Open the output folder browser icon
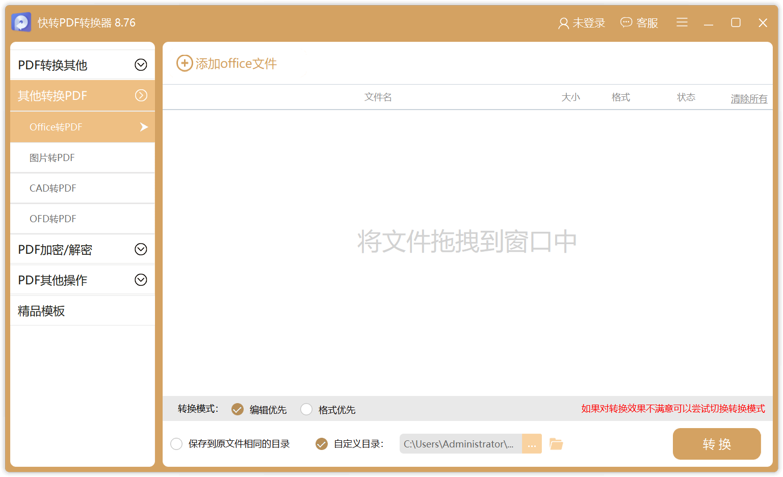 556,444
